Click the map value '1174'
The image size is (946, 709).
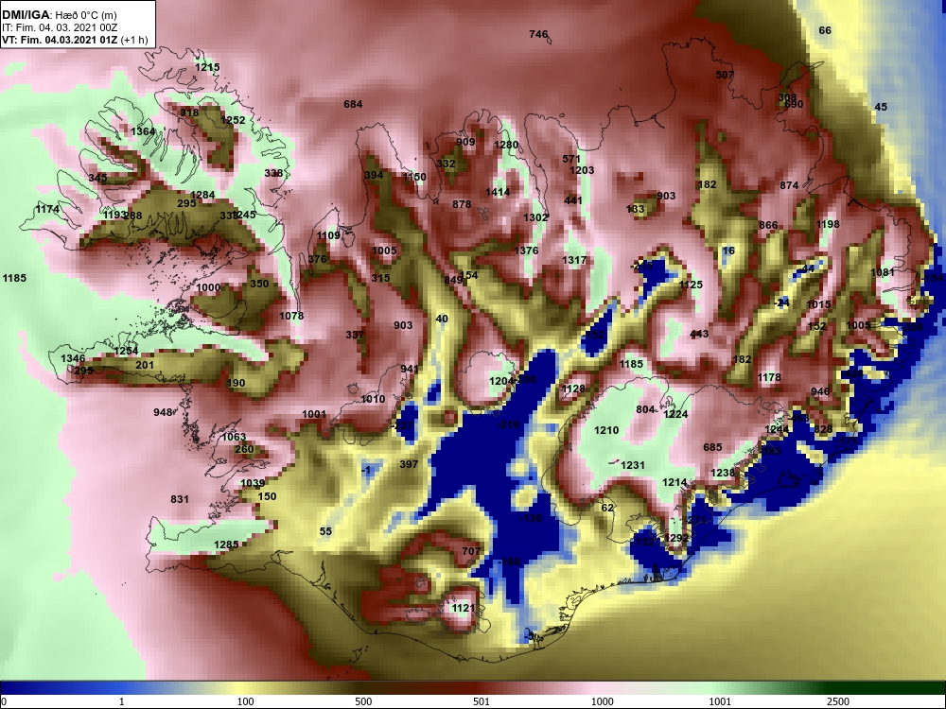click(x=47, y=209)
